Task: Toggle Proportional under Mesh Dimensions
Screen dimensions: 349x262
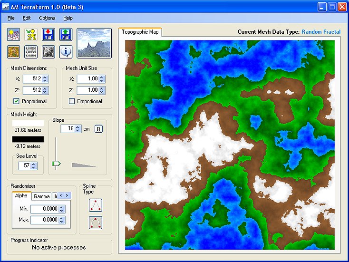Action: (x=16, y=101)
